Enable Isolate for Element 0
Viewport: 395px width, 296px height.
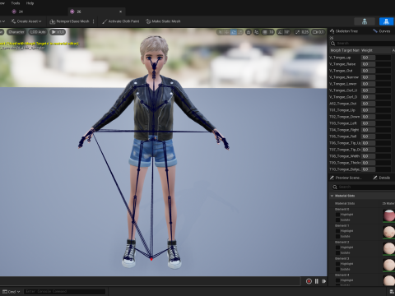pos(337,220)
